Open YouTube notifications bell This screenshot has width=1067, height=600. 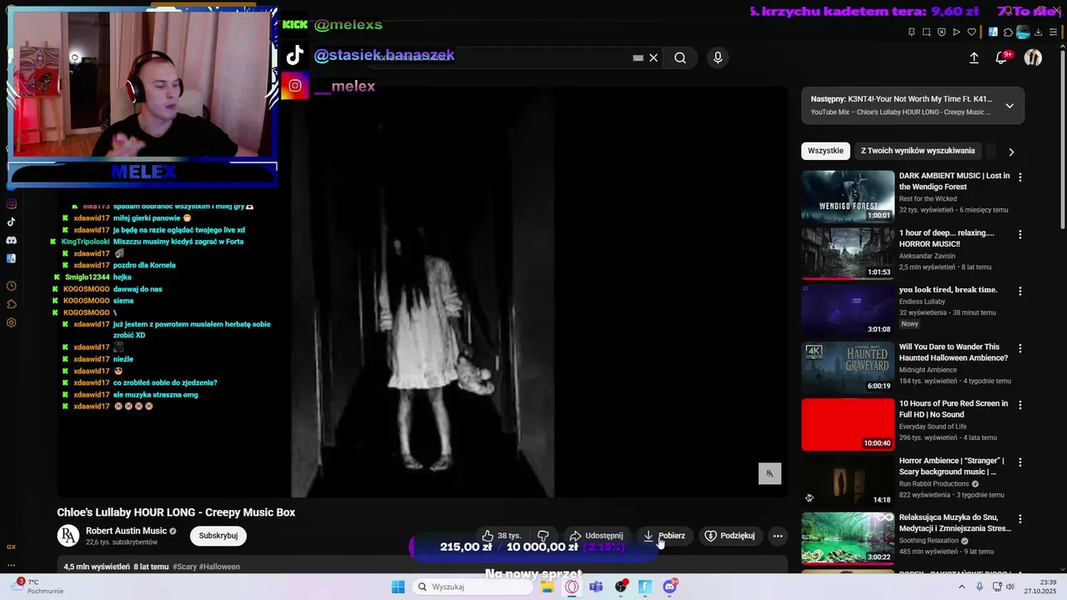(x=1002, y=57)
